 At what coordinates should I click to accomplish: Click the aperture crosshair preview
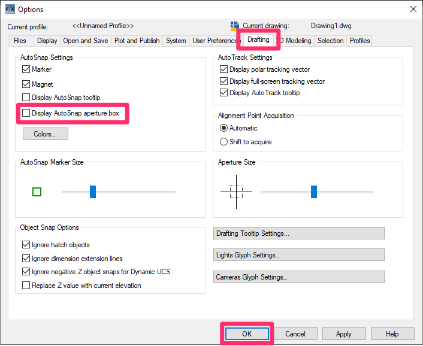(236, 192)
